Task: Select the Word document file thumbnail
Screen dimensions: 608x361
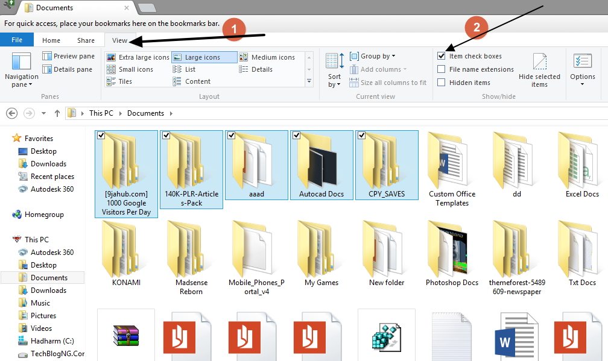Action: [517, 336]
